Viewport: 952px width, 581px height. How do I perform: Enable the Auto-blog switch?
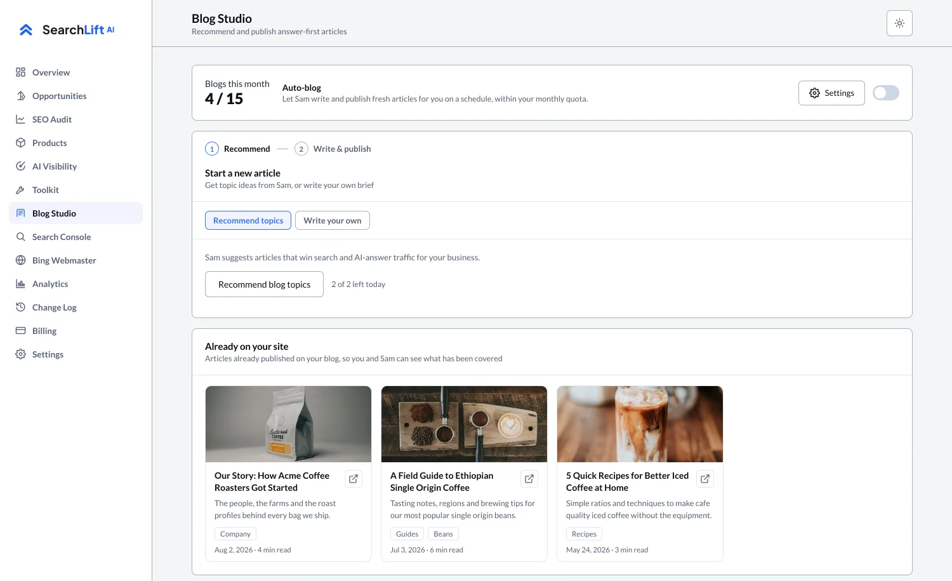[886, 93]
